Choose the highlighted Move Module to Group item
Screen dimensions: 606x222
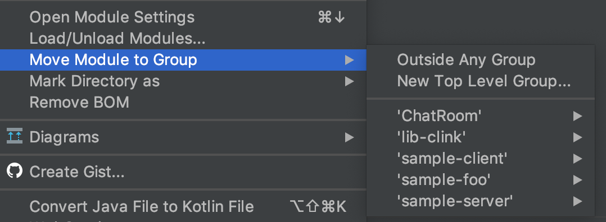tap(183, 60)
